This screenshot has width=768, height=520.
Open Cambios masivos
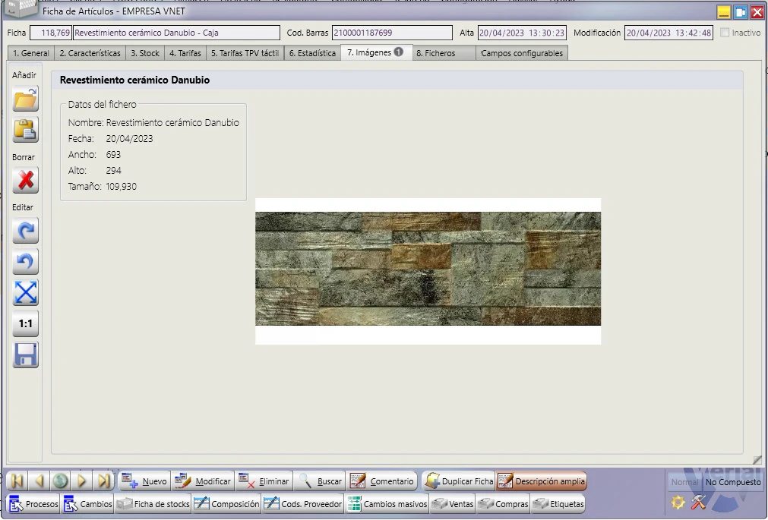387,504
